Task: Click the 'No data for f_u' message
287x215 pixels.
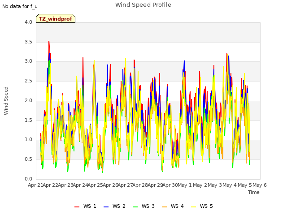Action: click(20, 6)
